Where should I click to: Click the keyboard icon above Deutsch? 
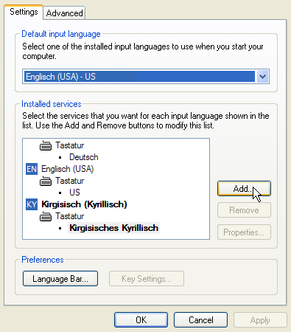pyautogui.click(x=46, y=145)
